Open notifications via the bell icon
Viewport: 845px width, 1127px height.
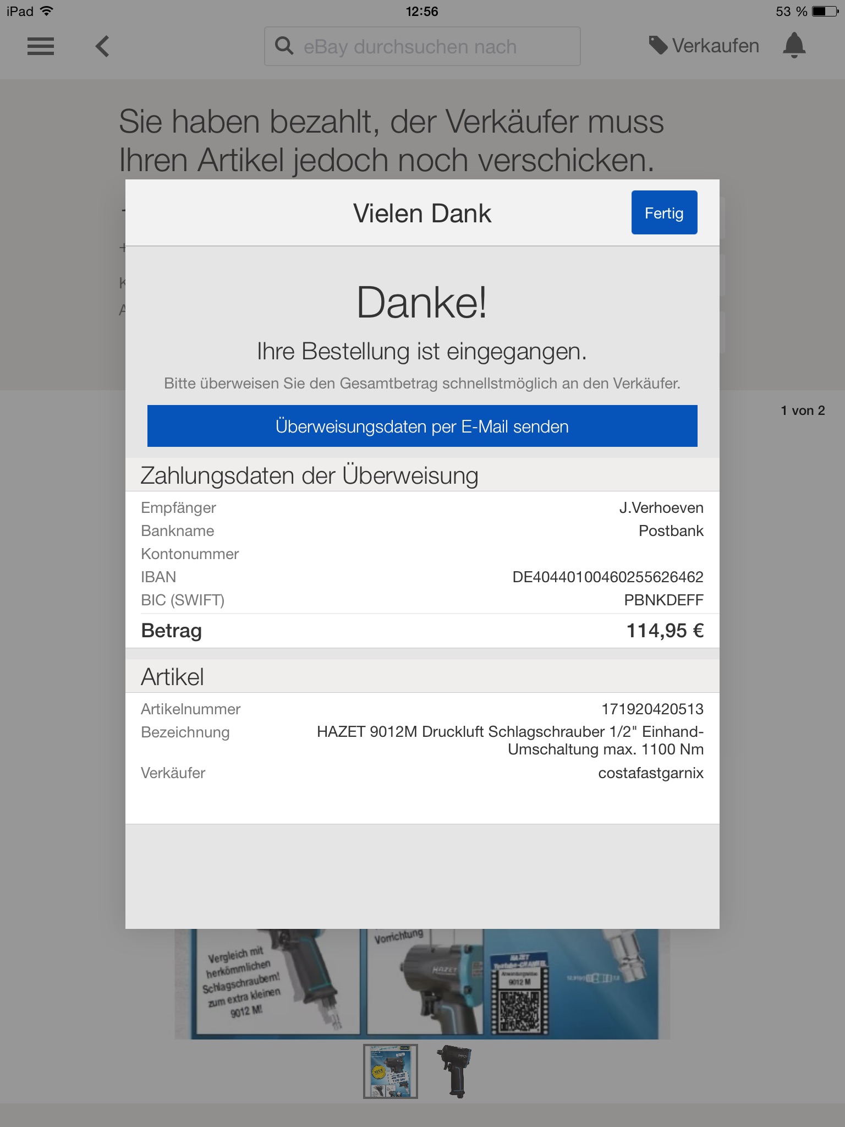click(x=794, y=45)
